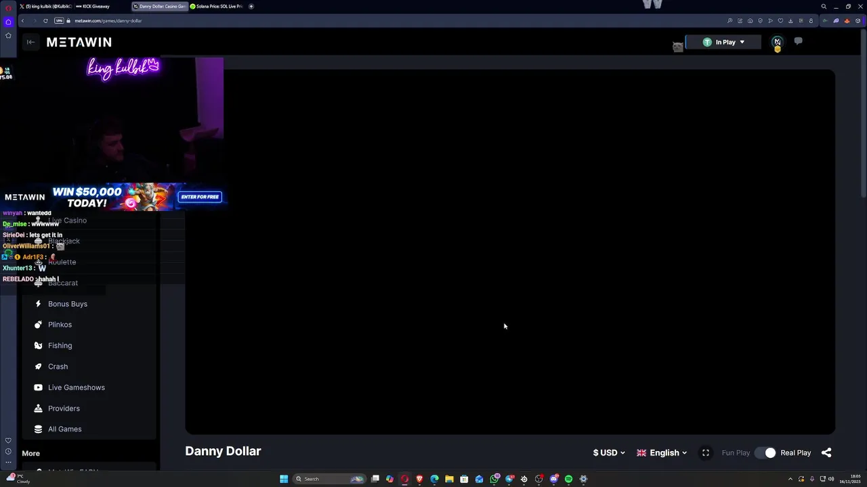
Task: Click the Enter For Free banner button
Action: [200, 197]
